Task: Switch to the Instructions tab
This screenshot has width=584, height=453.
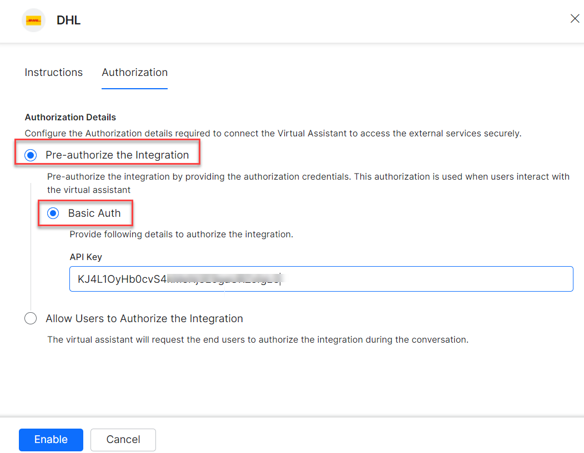Action: coord(54,73)
